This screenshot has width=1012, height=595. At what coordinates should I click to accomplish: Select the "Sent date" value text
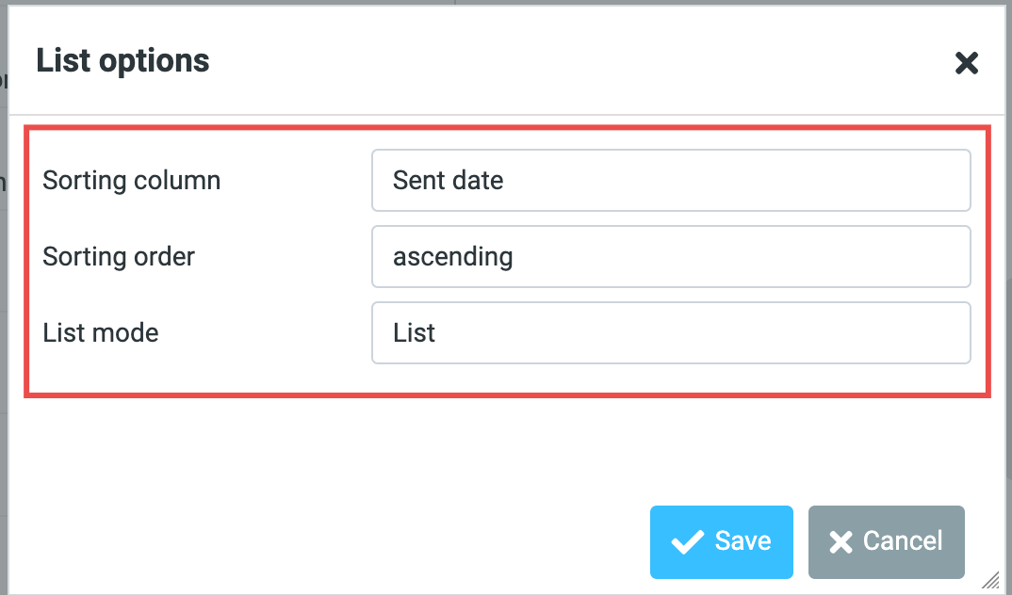(x=448, y=180)
